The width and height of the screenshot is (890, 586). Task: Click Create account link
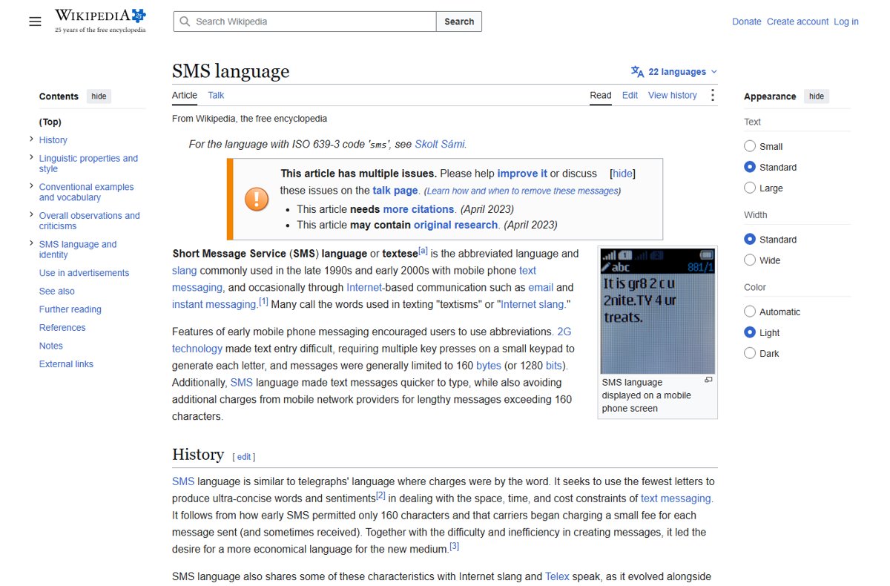tap(797, 22)
